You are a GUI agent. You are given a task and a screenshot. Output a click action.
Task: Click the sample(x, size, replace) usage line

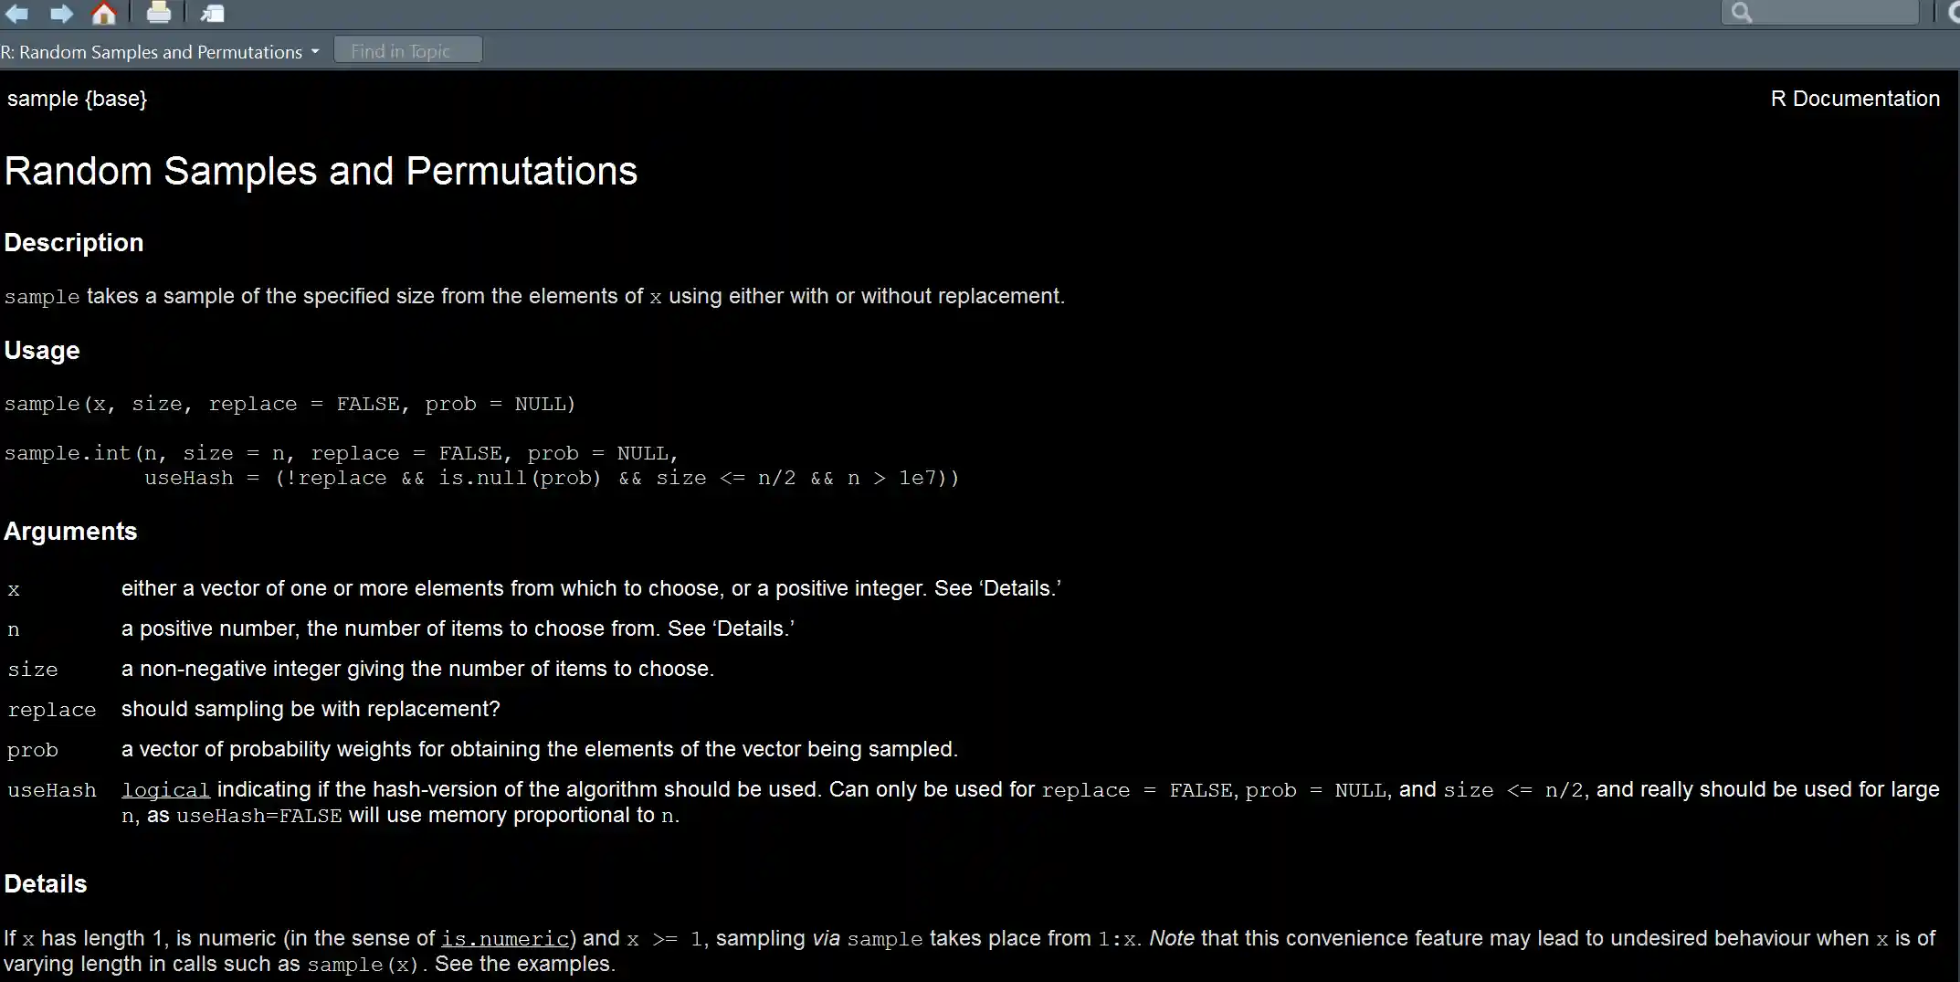(290, 404)
